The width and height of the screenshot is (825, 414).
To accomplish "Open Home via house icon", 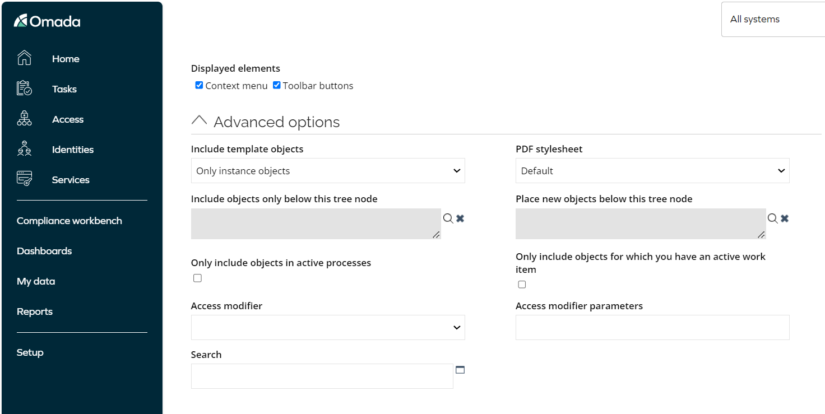I will pos(24,58).
